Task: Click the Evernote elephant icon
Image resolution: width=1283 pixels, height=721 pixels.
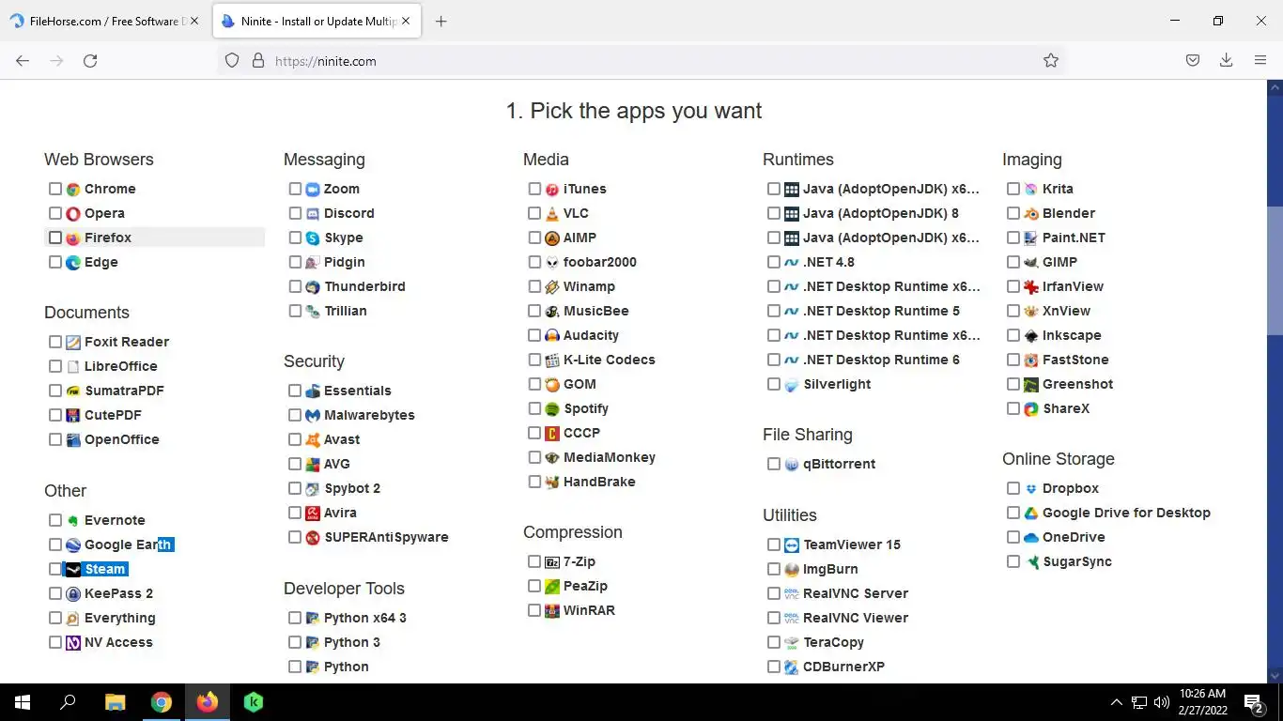Action: [x=73, y=520]
